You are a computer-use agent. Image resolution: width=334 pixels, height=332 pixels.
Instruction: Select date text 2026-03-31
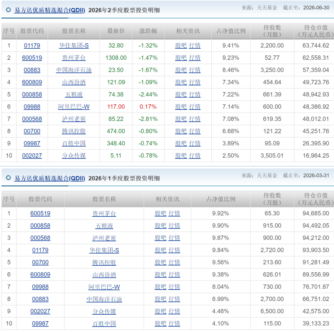click(x=316, y=176)
